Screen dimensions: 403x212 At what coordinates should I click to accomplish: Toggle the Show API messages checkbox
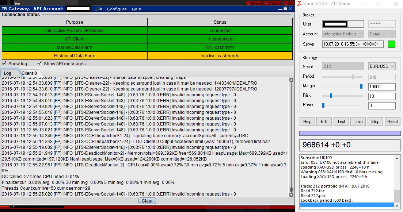click(x=39, y=63)
